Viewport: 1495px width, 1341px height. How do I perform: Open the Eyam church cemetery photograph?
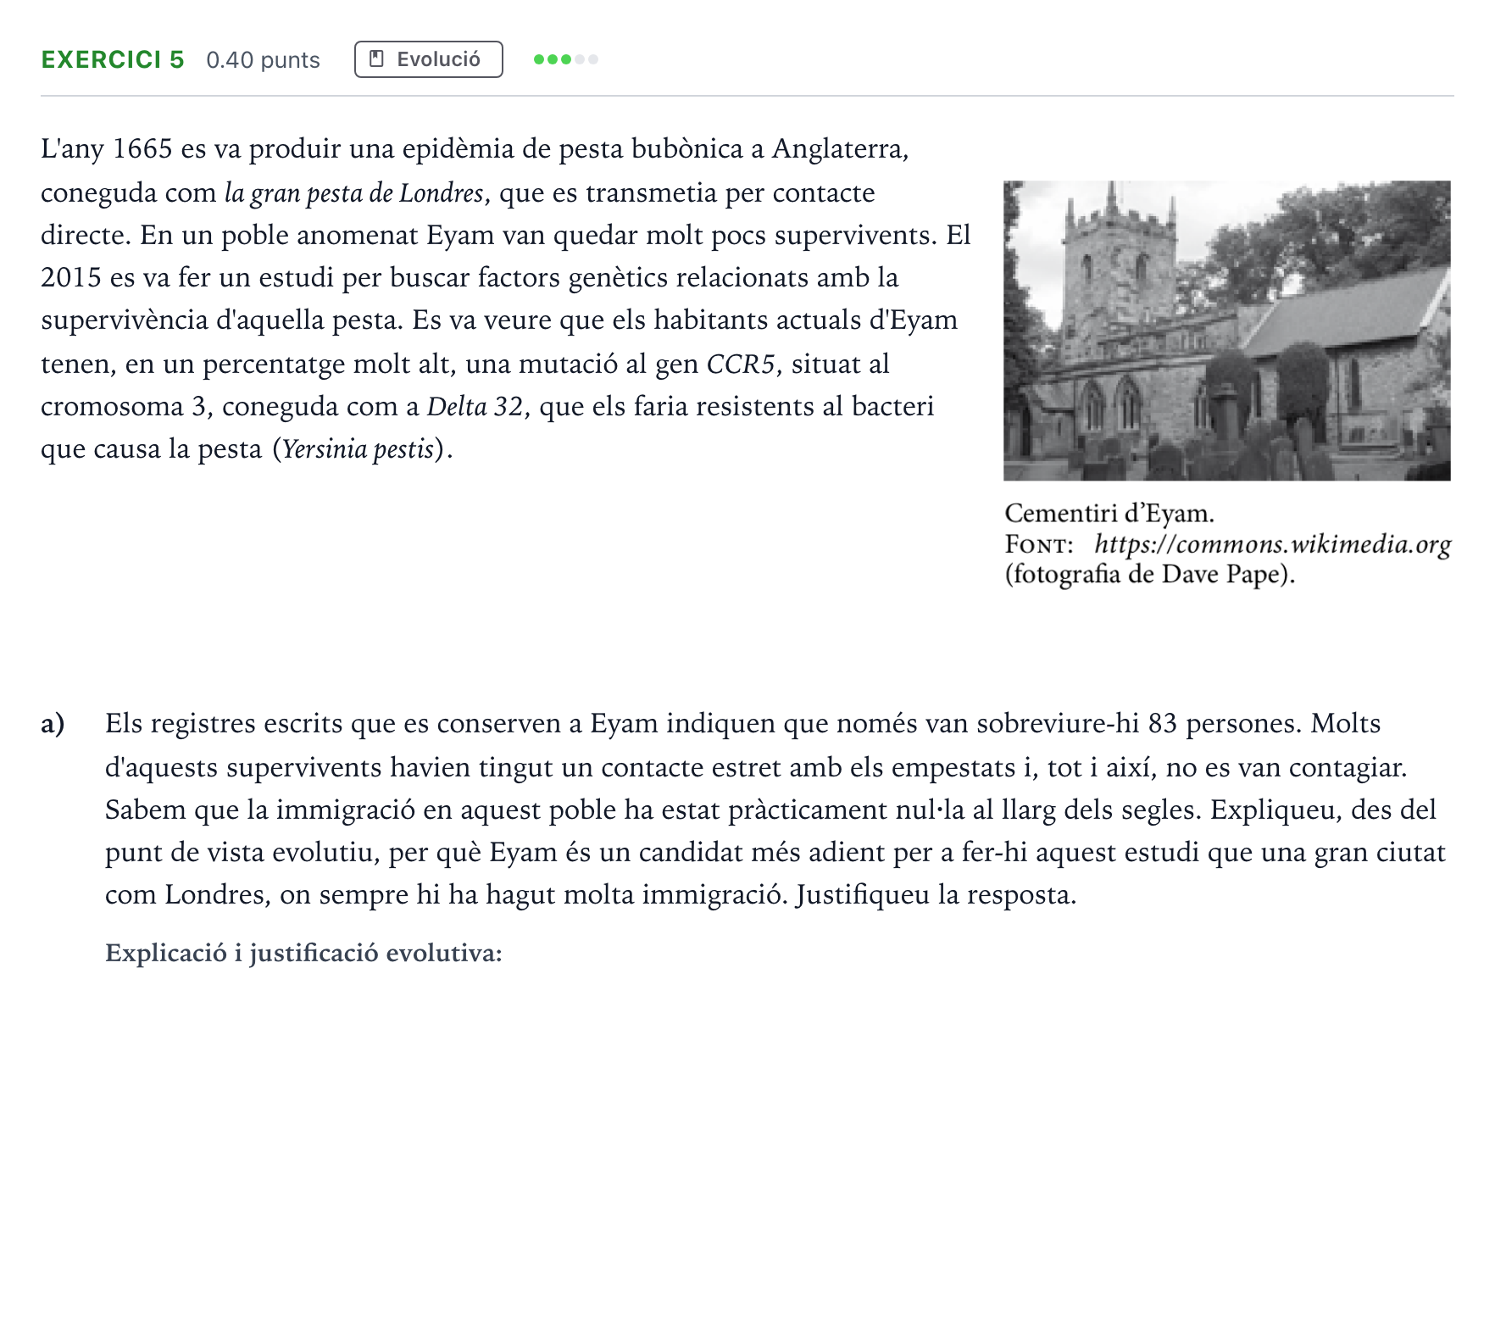pos(1226,331)
